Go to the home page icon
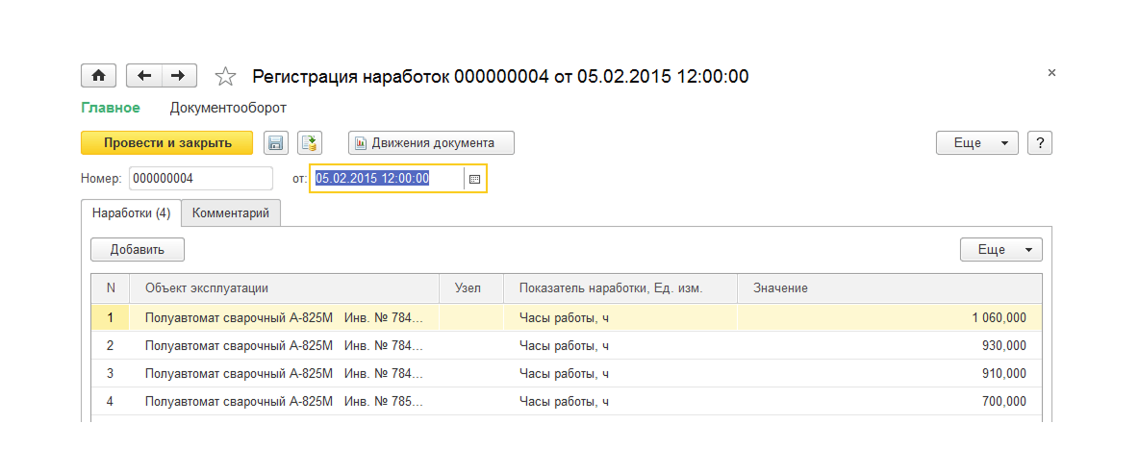 tap(98, 76)
